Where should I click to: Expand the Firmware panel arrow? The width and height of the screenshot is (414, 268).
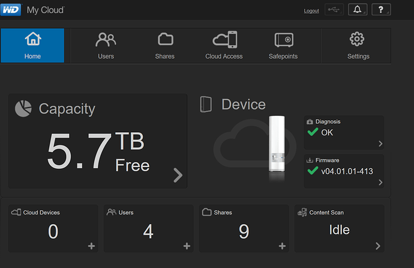pos(380,182)
